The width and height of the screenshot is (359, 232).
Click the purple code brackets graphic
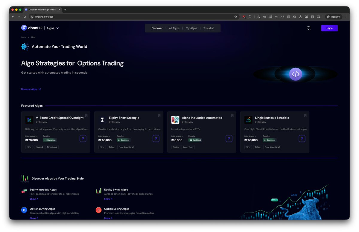point(296,74)
